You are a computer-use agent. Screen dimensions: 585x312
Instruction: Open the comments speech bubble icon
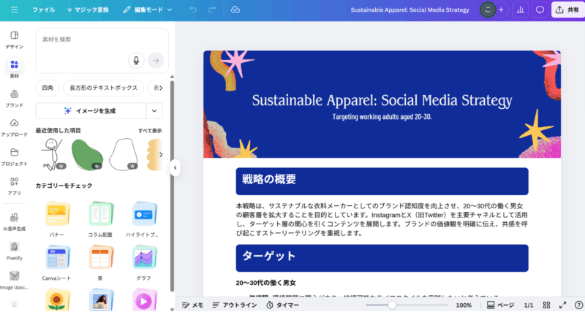540,10
